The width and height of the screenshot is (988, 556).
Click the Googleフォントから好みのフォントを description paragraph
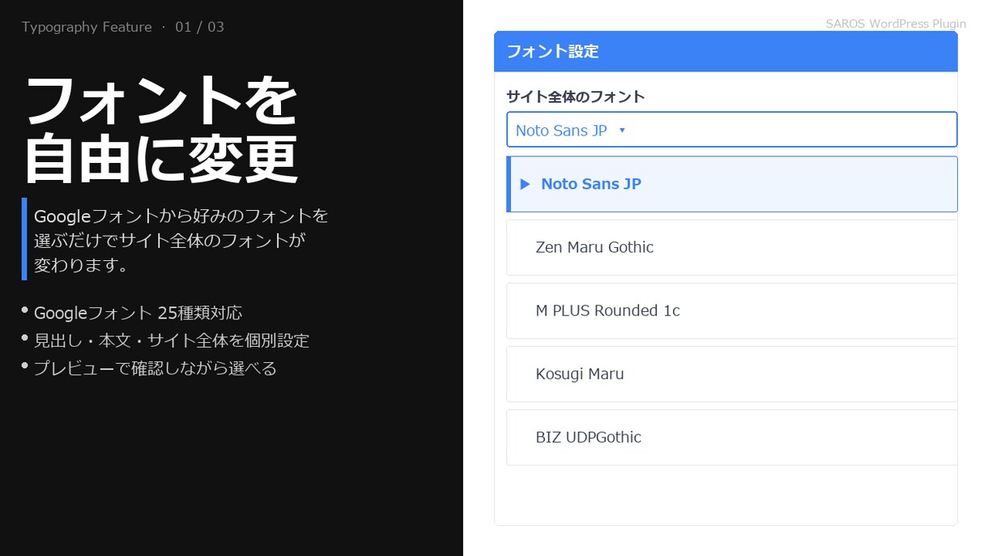point(181,240)
